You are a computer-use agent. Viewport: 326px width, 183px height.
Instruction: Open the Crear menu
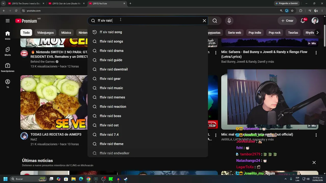287,21
